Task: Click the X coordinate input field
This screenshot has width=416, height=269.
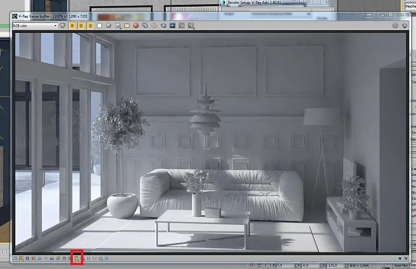Action: pyautogui.click(x=285, y=266)
